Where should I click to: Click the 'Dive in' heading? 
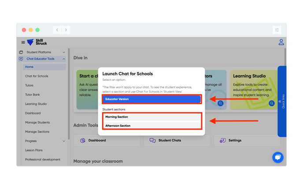click(x=81, y=58)
